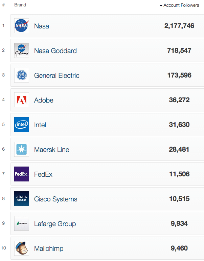Open the Nasa brand link
The image size is (204, 261).
(x=42, y=26)
